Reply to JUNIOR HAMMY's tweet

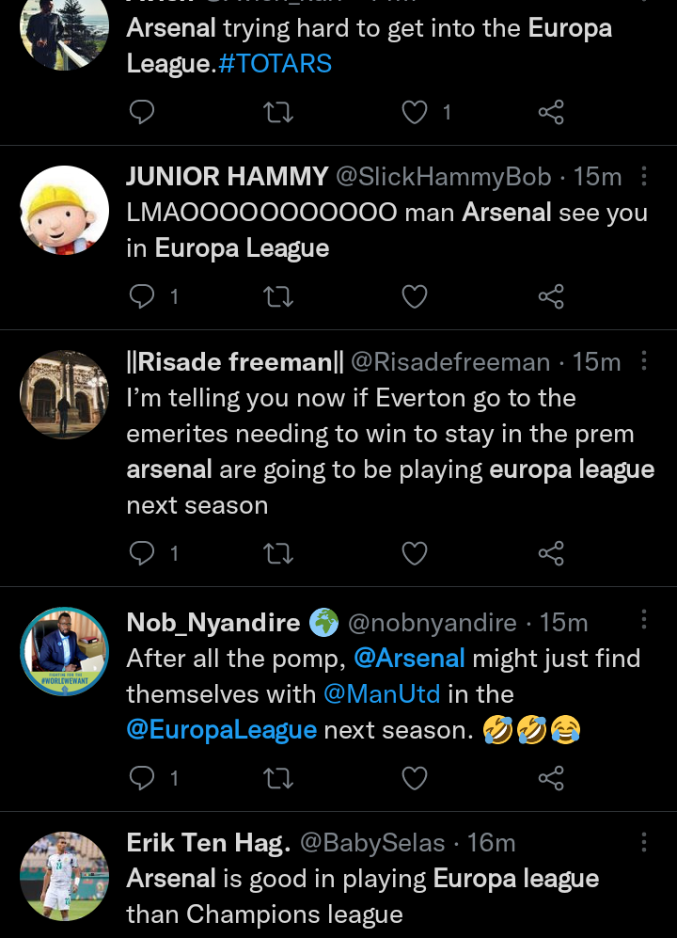click(x=141, y=298)
